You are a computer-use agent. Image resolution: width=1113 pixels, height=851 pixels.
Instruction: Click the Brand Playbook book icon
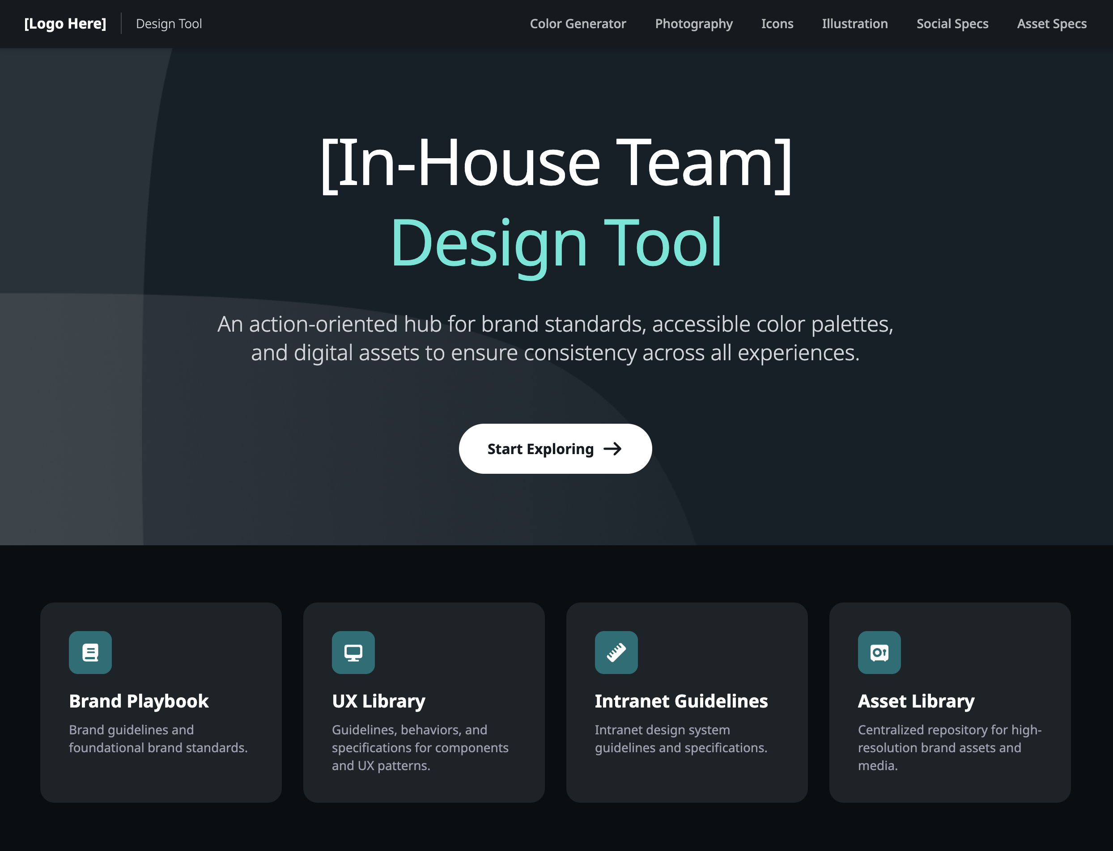90,653
